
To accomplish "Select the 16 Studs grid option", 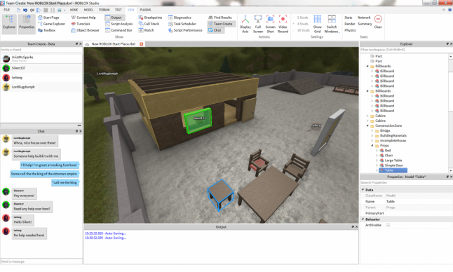I will click(x=301, y=30).
